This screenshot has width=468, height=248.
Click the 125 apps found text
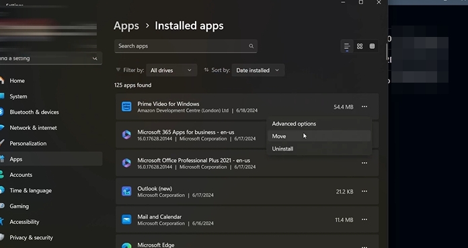[x=133, y=85]
